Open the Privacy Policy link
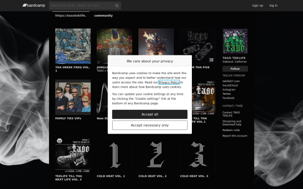The width and height of the screenshot is (303, 189). (169, 82)
